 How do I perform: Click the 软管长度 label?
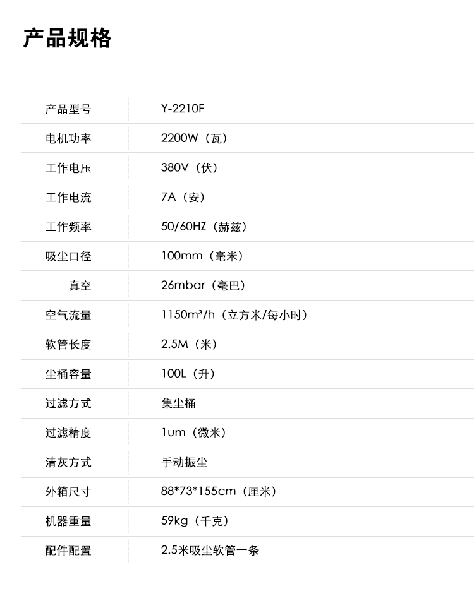(x=68, y=345)
